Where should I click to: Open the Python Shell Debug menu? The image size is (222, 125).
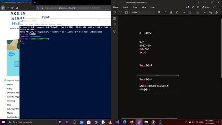coord(37,24)
